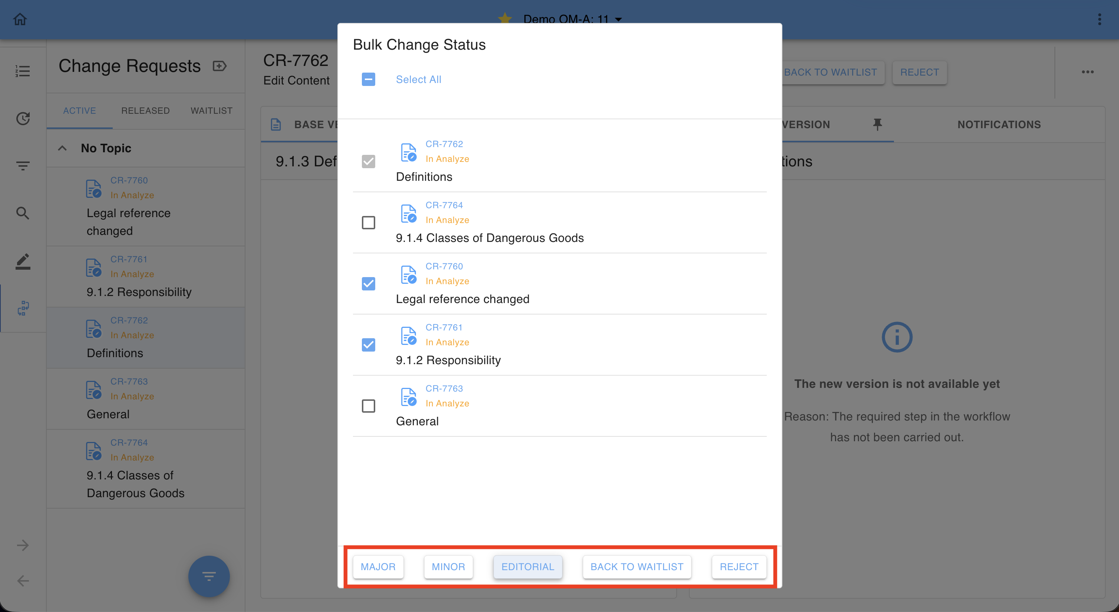The image size is (1119, 612).
Task: Open the vertical three-dot menu top right
Action: (x=1099, y=19)
